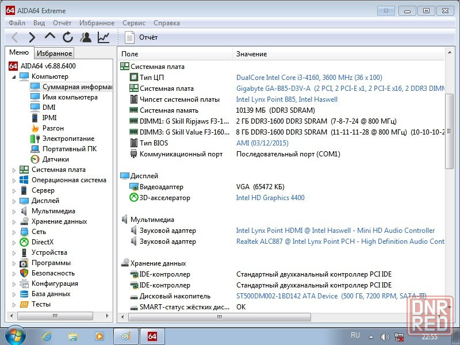Open the Intel Lynx Point B85 chipset link
This screenshot has width=460, height=345.
click(x=287, y=99)
